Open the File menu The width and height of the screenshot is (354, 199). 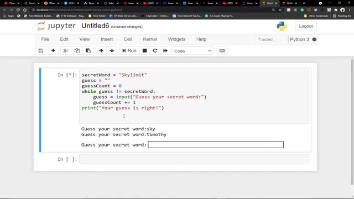click(45, 39)
